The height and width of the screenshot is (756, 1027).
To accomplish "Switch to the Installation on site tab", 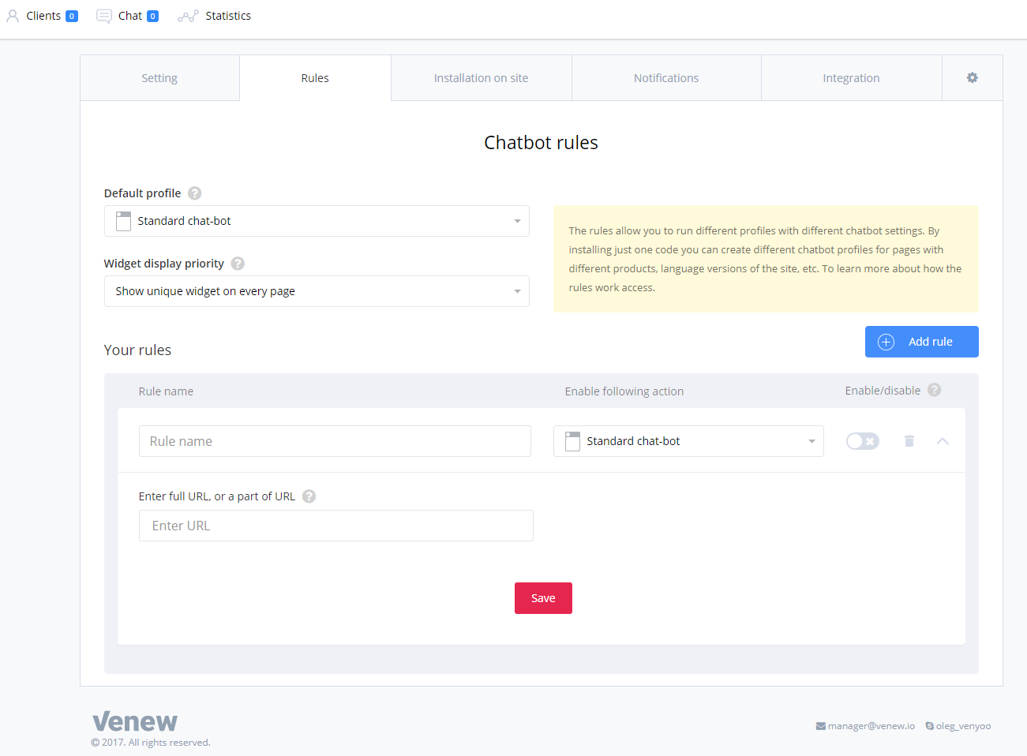I will [481, 77].
